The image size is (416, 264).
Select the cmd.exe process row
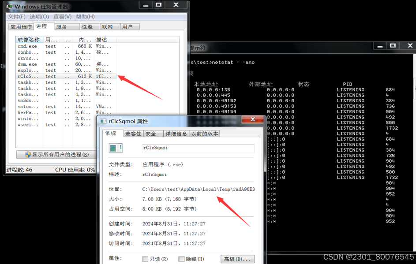click(66, 46)
